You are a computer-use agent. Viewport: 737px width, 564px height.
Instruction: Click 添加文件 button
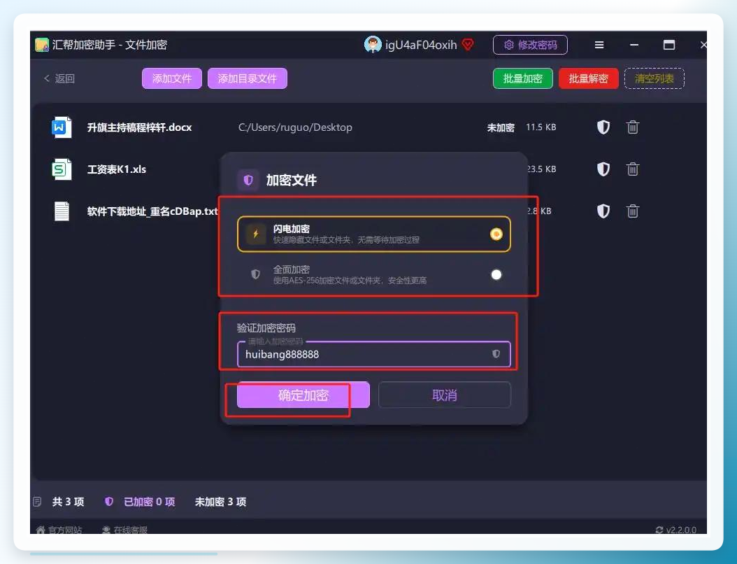[172, 78]
